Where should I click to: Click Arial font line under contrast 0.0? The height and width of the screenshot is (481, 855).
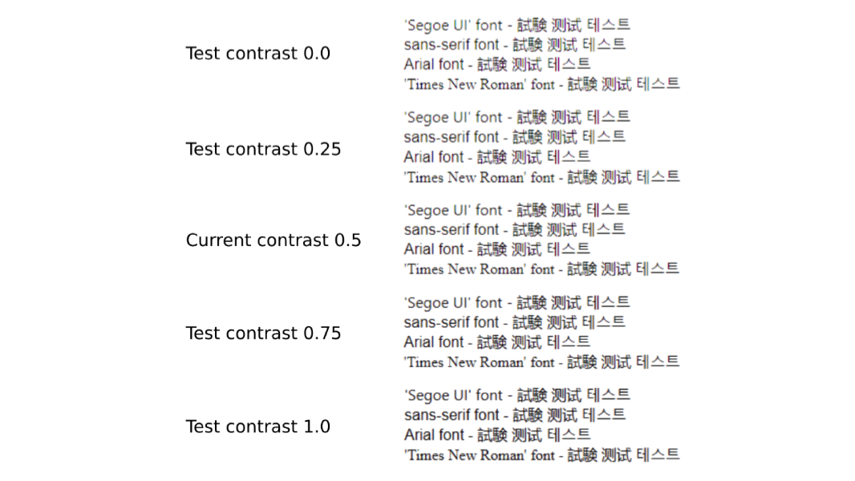497,64
